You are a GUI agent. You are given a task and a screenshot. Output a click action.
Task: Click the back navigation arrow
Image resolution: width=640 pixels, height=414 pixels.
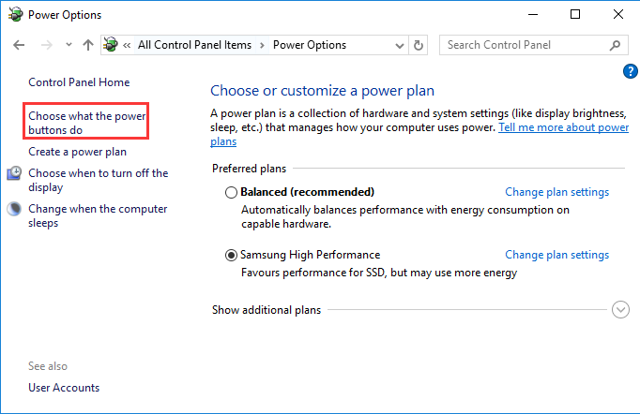point(20,45)
